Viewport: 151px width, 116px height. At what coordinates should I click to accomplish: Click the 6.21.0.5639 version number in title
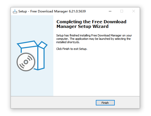[x=77, y=11]
